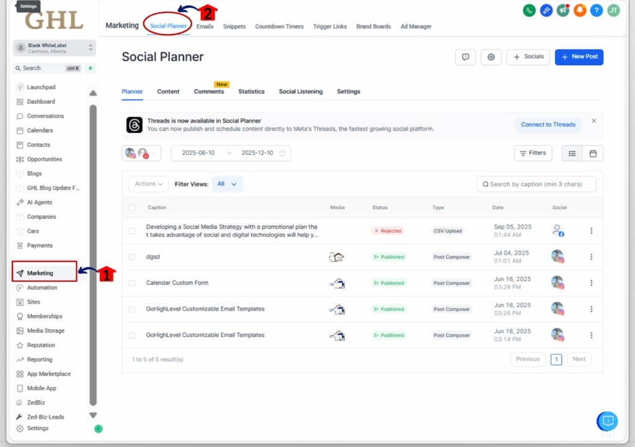Click the search by caption field
This screenshot has height=447, width=635.
[x=536, y=184]
